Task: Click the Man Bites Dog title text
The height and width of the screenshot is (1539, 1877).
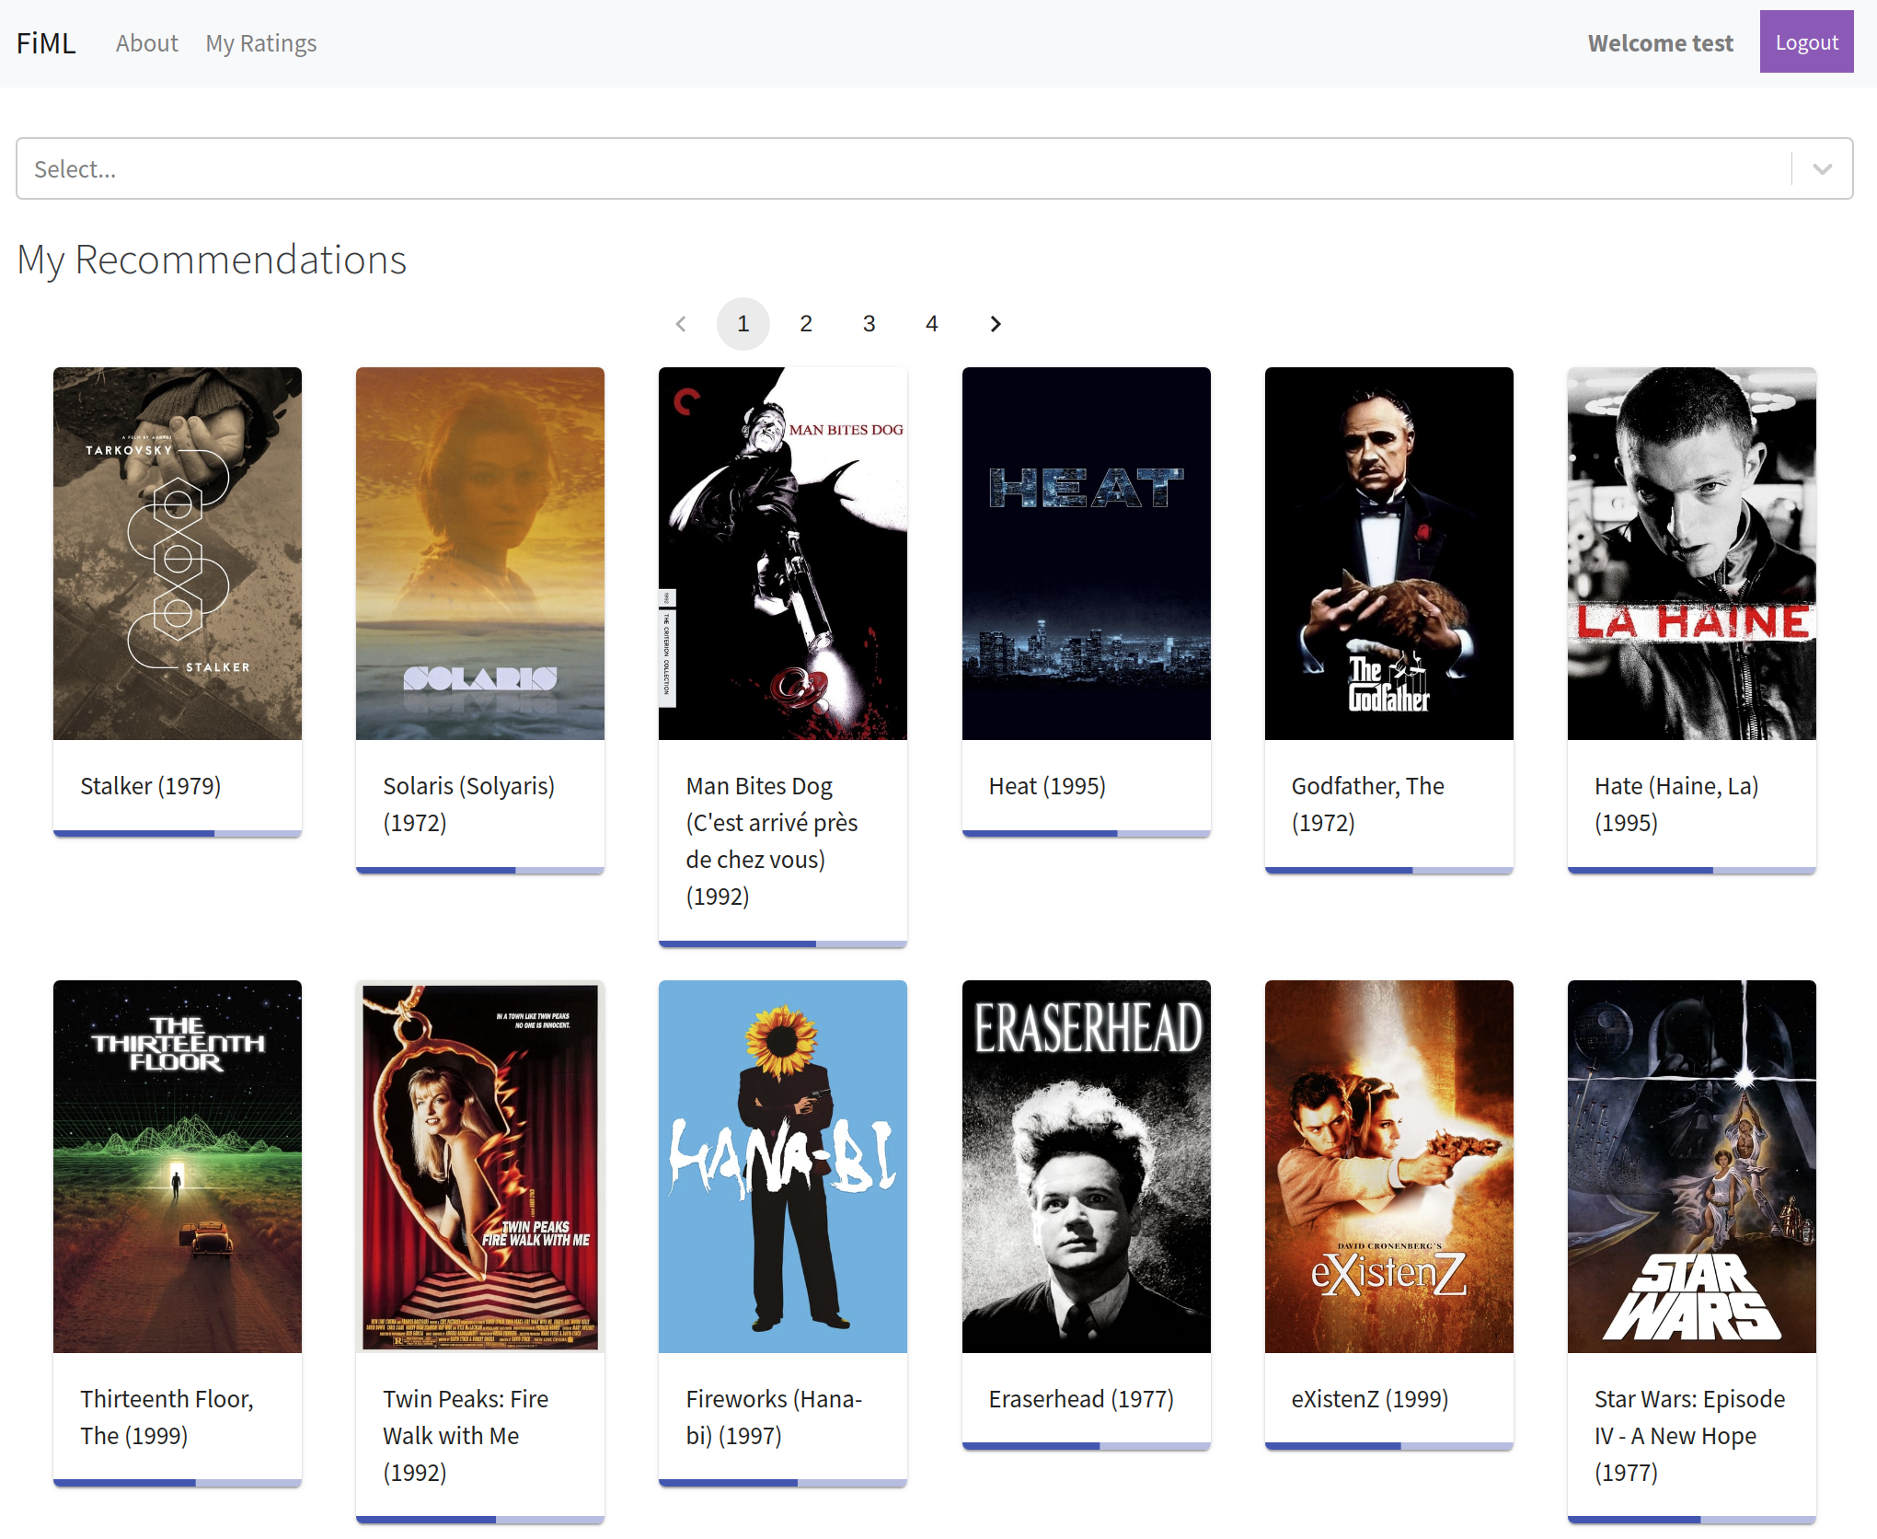Action: point(772,841)
